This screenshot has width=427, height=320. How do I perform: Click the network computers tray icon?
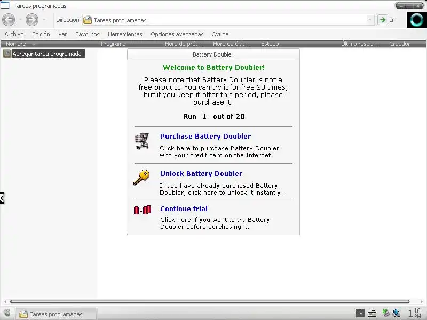point(396,313)
